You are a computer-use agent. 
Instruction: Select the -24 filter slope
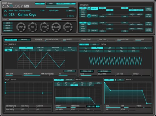click(x=98, y=106)
